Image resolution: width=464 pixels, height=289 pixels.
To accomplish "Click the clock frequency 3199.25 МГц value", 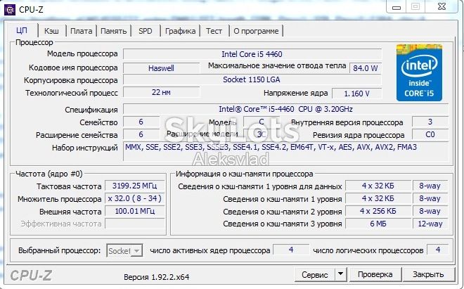I will (135, 186).
